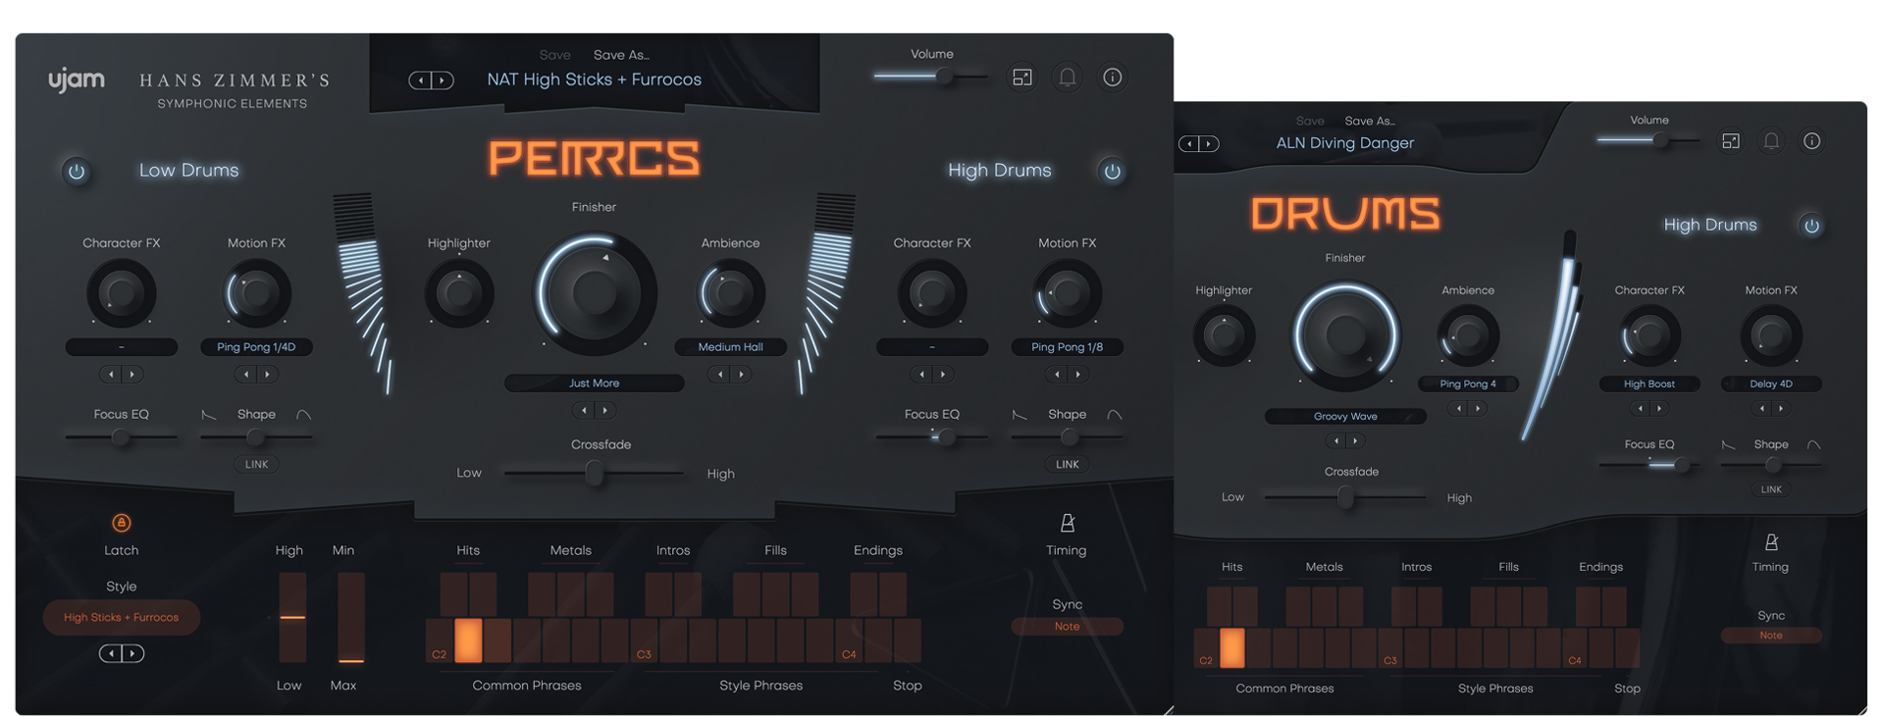Step presets with PERCS preset arrows
The width and height of the screenshot is (1883, 716).
pos(431,80)
